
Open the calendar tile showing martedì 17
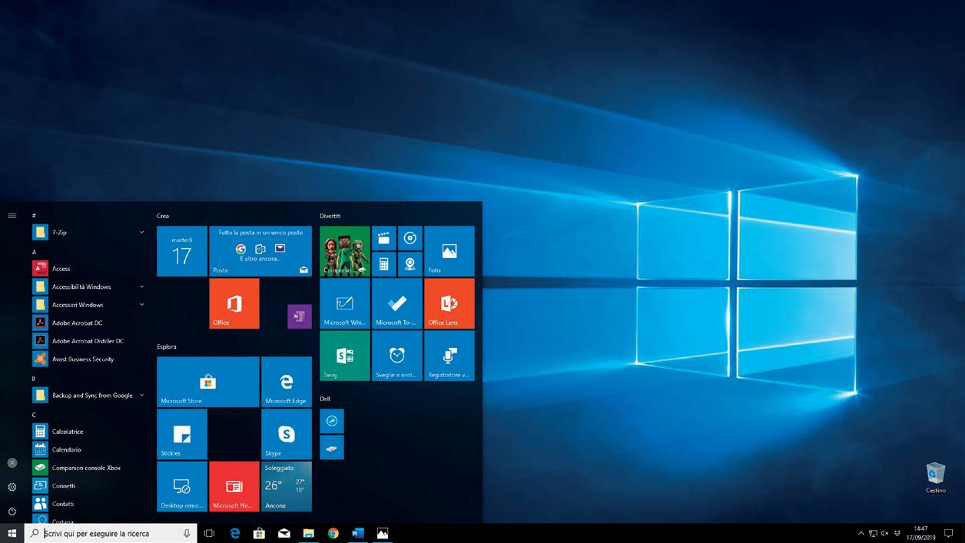(182, 251)
